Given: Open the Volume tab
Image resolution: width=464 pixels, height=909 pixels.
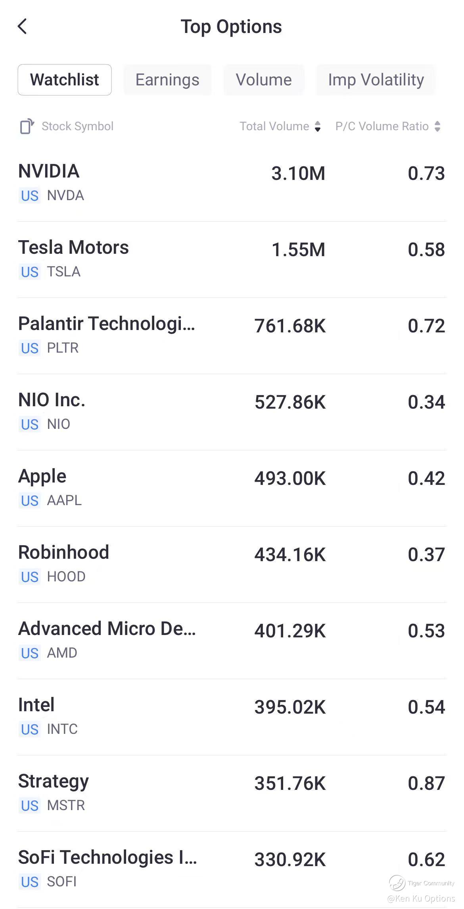Looking at the screenshot, I should pos(264,80).
